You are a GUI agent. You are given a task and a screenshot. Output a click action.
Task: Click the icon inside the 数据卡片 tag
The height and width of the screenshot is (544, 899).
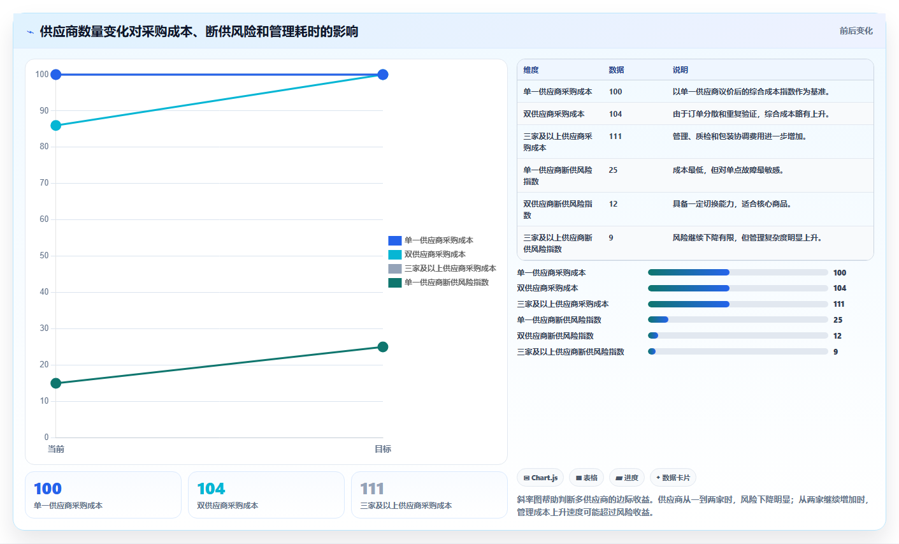pyautogui.click(x=658, y=478)
